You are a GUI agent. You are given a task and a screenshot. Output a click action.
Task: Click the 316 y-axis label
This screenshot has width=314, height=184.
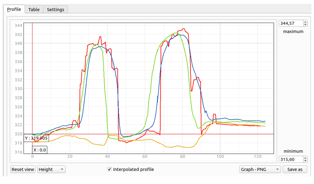pyautogui.click(x=18, y=152)
